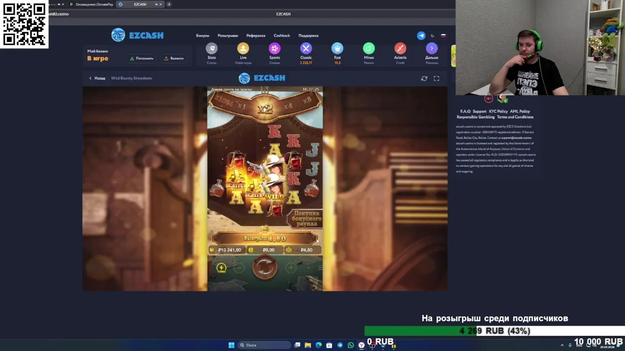Click the Выигрыш 4,80 win banner
Viewport: 625px width, 351px height.
(x=265, y=238)
